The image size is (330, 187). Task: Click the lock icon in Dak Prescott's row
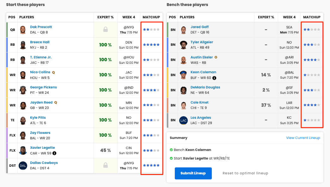106,29
